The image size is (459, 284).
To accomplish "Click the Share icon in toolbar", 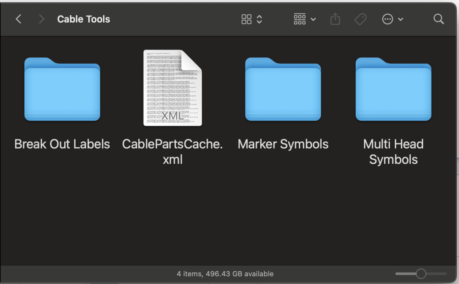I will click(x=336, y=19).
